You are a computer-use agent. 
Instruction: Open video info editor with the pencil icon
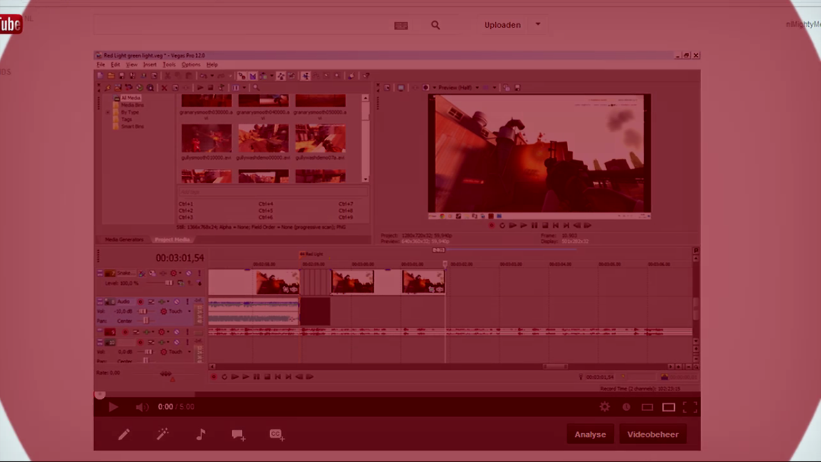click(124, 434)
